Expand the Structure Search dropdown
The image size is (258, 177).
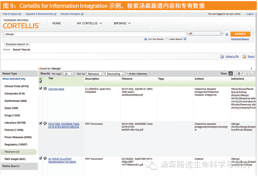coord(17,44)
